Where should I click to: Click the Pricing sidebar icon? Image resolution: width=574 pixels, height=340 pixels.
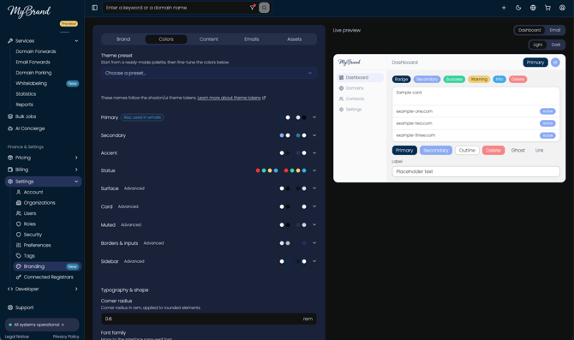(x=10, y=158)
